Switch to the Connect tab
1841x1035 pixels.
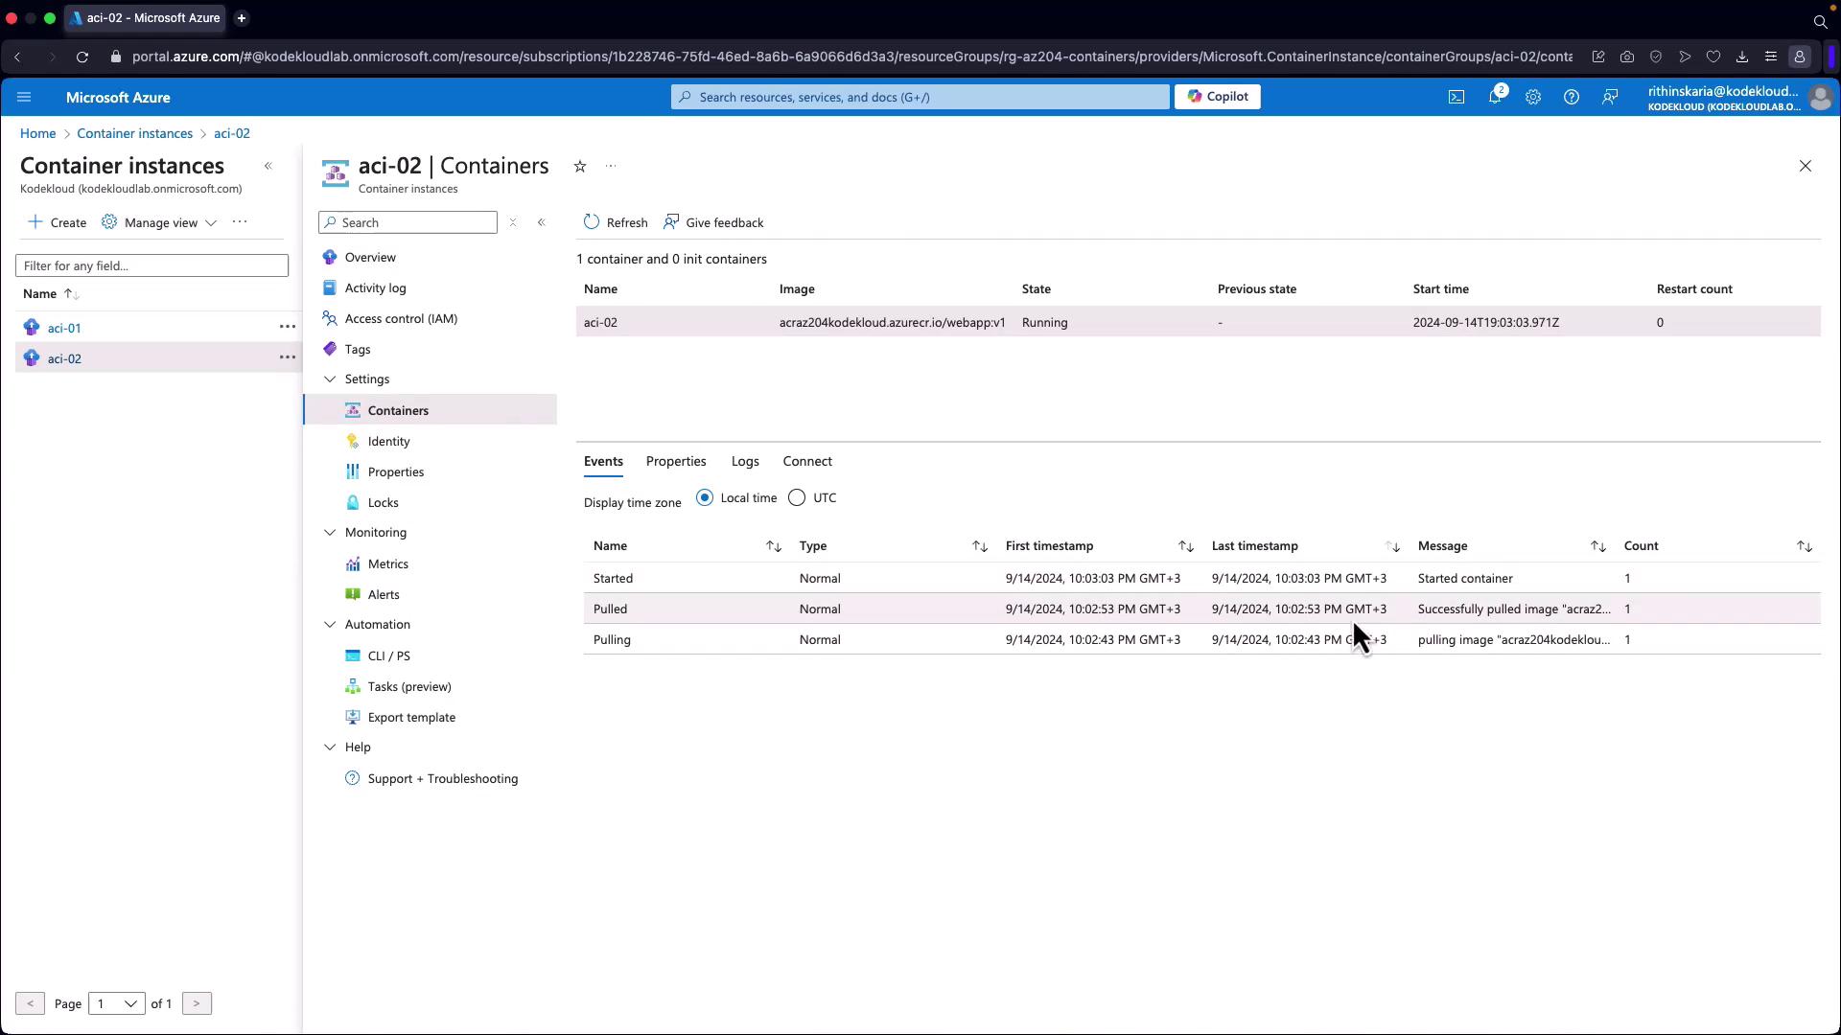(806, 461)
